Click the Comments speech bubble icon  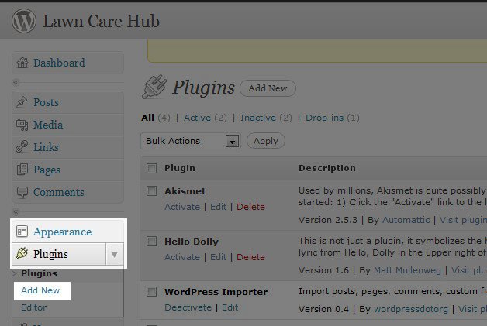click(x=22, y=192)
